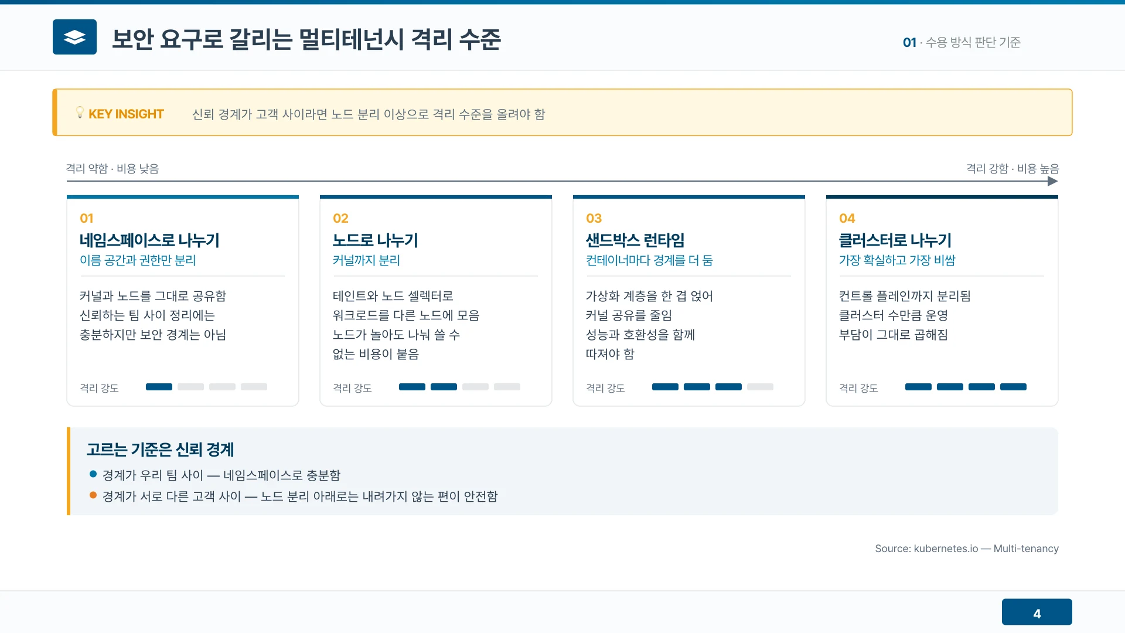
Task: Click the line '가상화 계층을 한 겹 얹어'
Action: point(649,295)
